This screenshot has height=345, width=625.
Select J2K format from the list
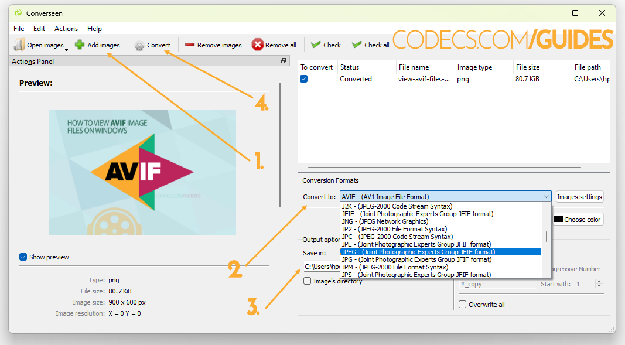click(441, 206)
